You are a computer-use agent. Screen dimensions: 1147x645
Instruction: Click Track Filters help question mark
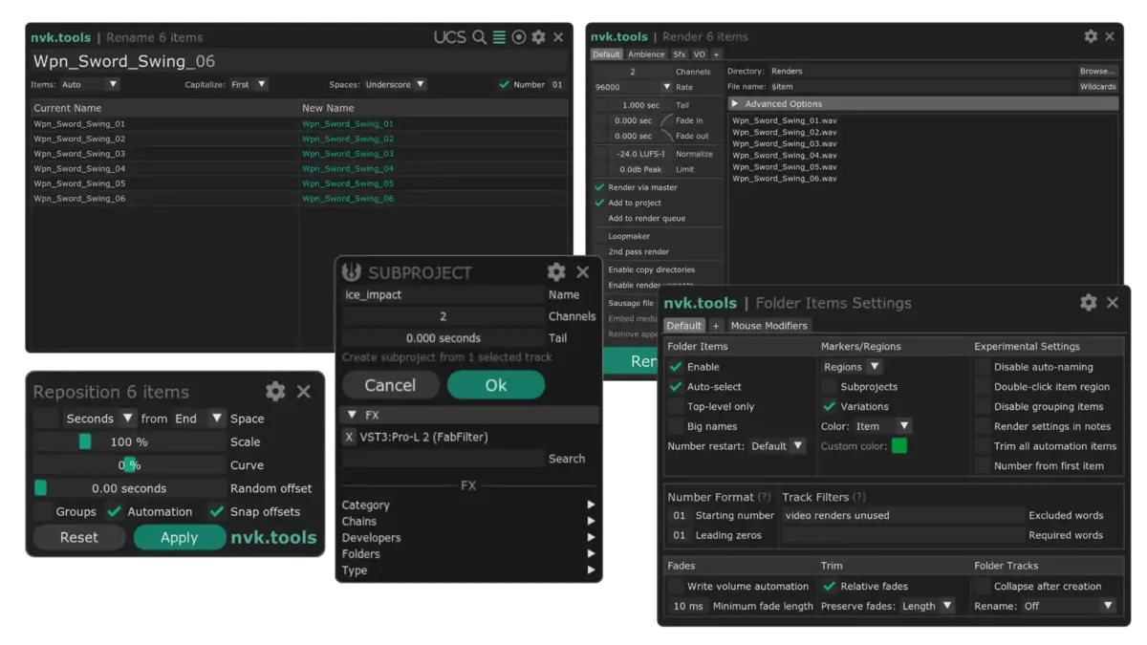coord(859,497)
